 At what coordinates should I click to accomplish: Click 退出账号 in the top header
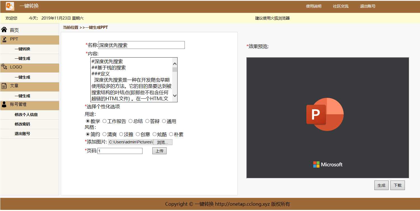(368, 6)
